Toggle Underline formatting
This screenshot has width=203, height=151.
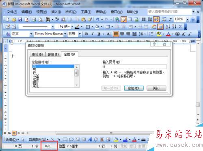point(99,34)
